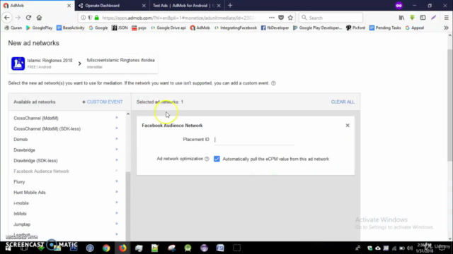Image resolution: width=453 pixels, height=254 pixels.
Task: Go back using browser back arrow
Action: [x=7, y=18]
